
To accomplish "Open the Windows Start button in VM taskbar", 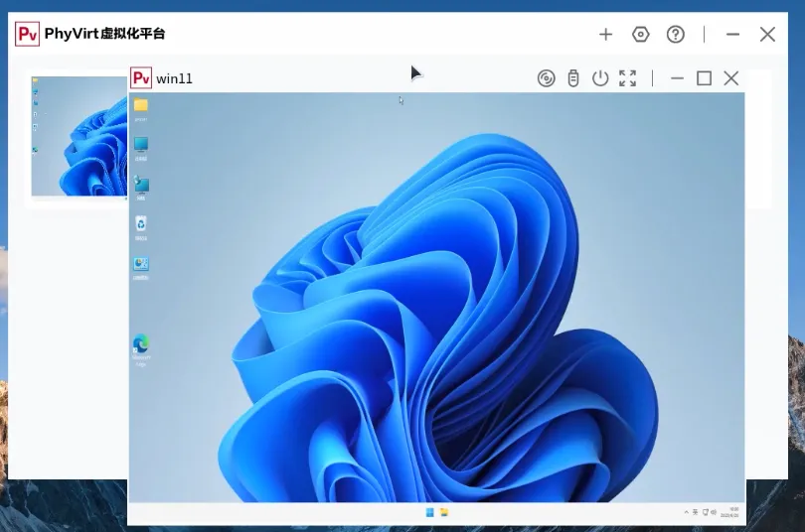I will point(429,512).
